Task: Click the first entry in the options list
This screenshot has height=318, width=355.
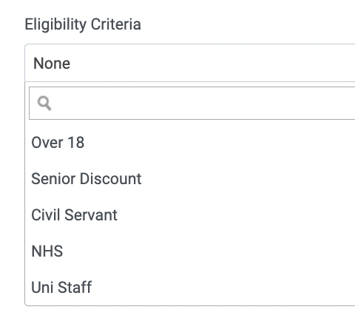Action: coord(190,143)
